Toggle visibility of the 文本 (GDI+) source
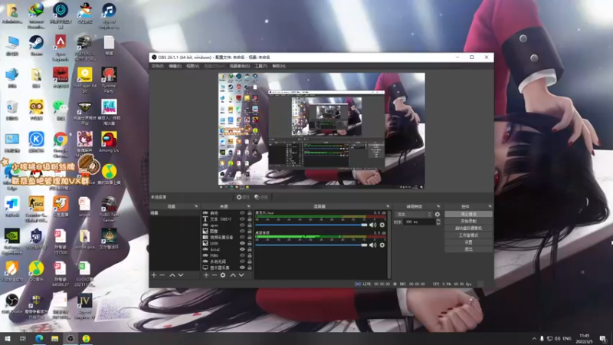Viewport: 613px width, 345px height. [x=242, y=219]
